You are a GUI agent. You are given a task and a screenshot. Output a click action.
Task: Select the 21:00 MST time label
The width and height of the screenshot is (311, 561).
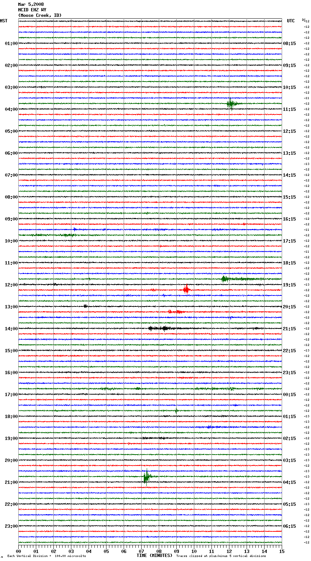[11, 482]
